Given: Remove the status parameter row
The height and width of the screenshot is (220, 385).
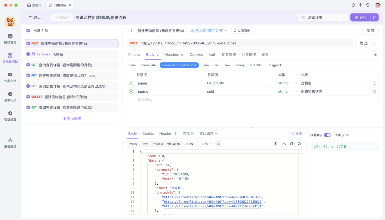Looking at the screenshot, I should click(x=374, y=92).
